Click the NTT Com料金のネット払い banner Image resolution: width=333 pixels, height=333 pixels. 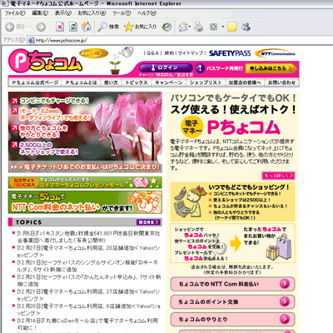tap(85, 202)
